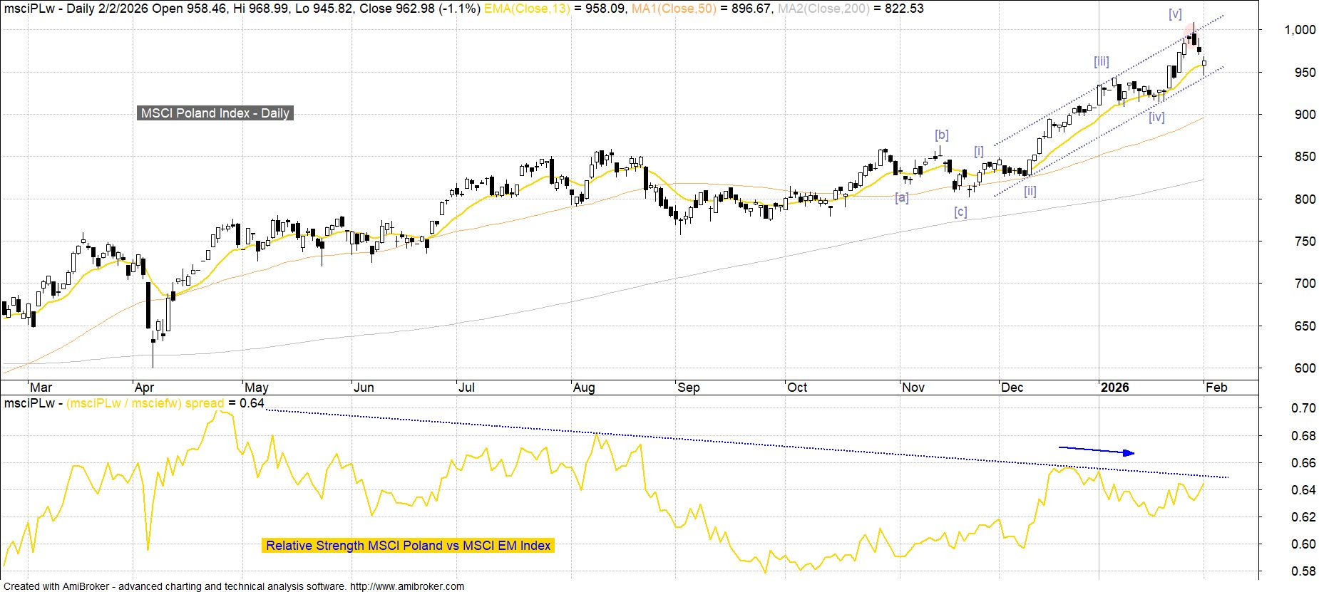Click the [iv] wave label
Image resolution: width=1319 pixels, height=592 pixels.
[x=1156, y=118]
